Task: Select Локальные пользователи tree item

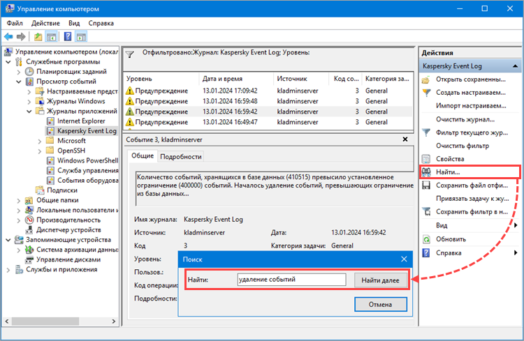Action: click(x=78, y=210)
